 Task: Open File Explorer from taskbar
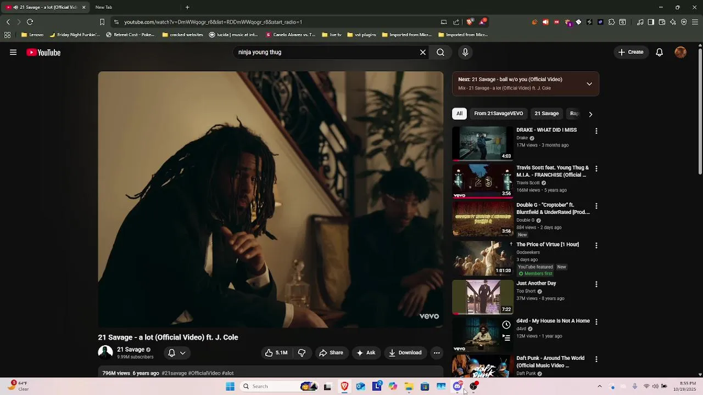point(409,386)
